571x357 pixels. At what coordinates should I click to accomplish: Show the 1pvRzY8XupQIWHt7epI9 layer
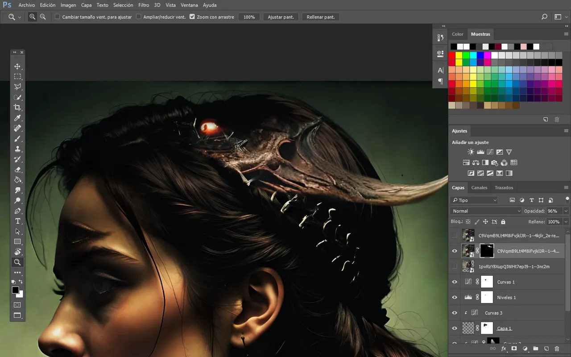[x=455, y=266]
